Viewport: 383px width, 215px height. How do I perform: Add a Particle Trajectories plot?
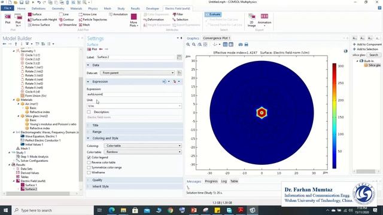(93, 20)
